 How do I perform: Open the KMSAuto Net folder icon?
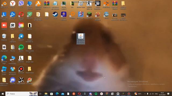(4, 81)
